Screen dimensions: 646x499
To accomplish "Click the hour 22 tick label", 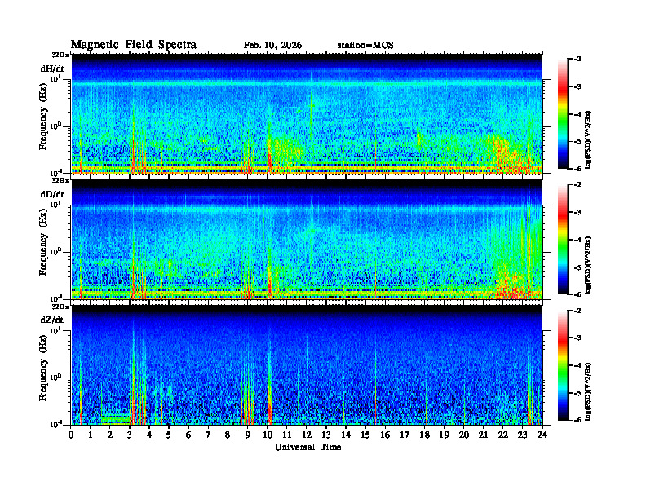I will point(502,435).
